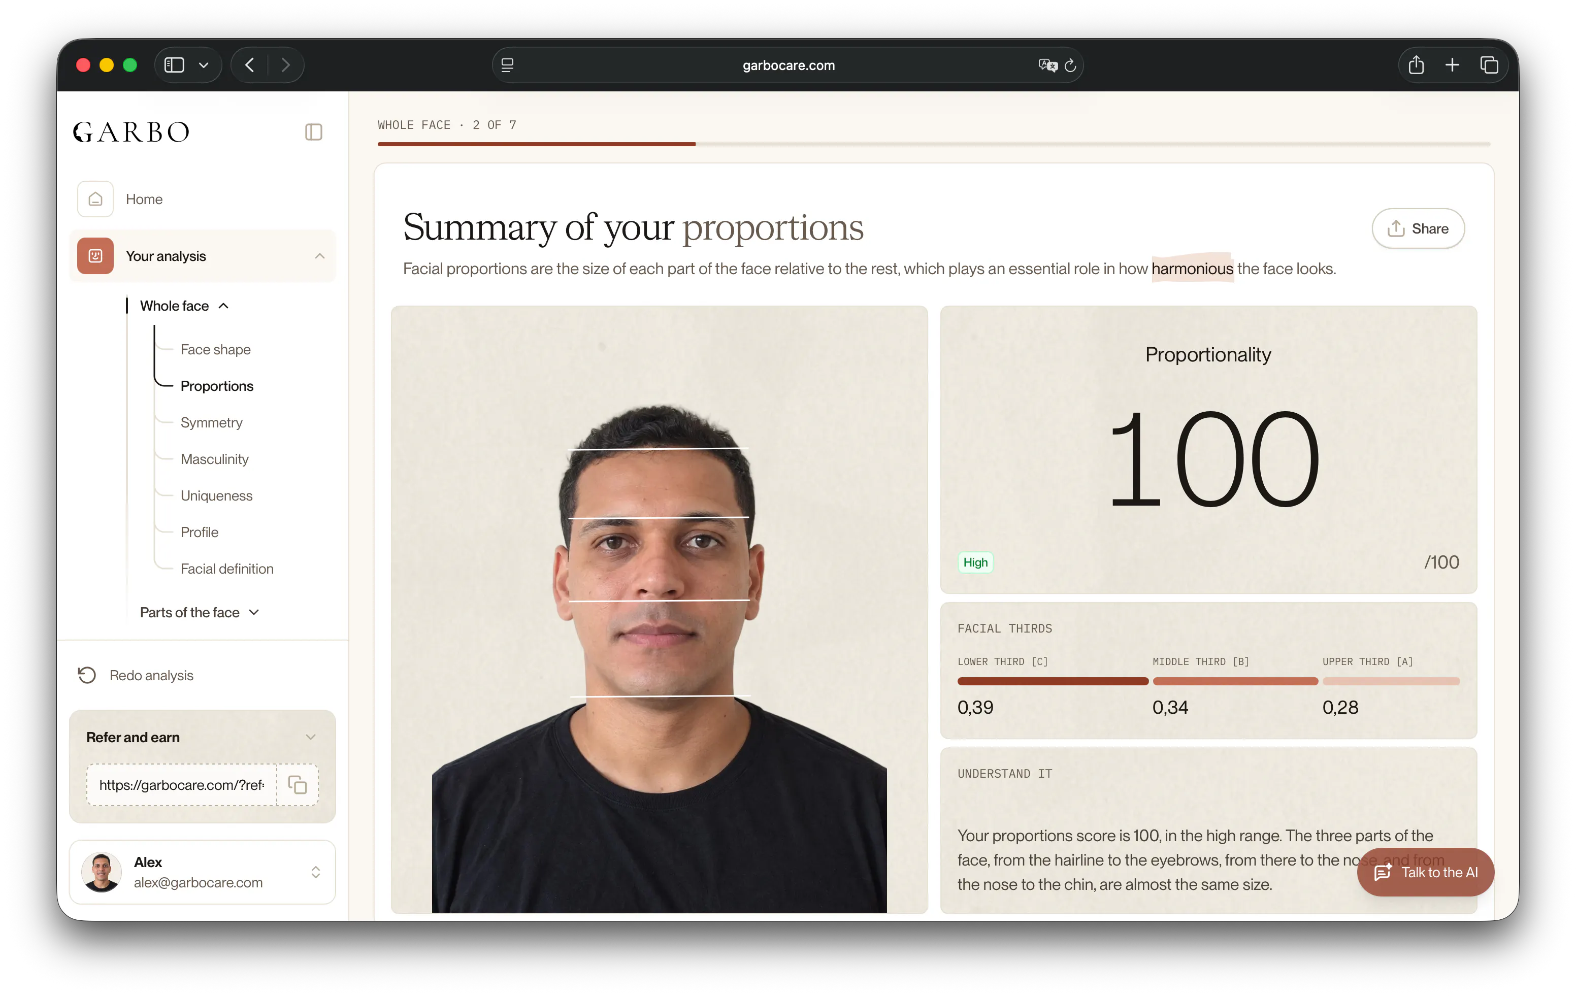Open a new tab with plus icon
Image resolution: width=1576 pixels, height=996 pixels.
click(x=1452, y=65)
